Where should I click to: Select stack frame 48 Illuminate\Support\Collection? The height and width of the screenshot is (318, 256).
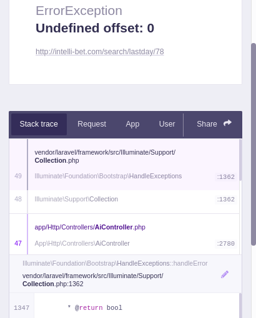(x=124, y=200)
